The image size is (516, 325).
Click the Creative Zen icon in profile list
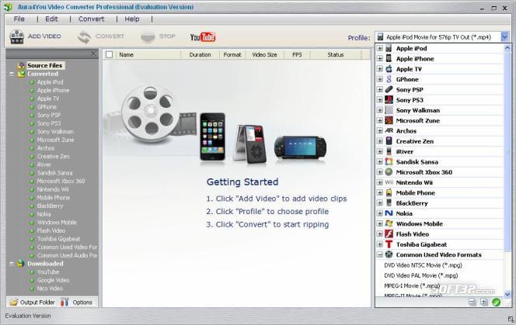[x=389, y=141]
